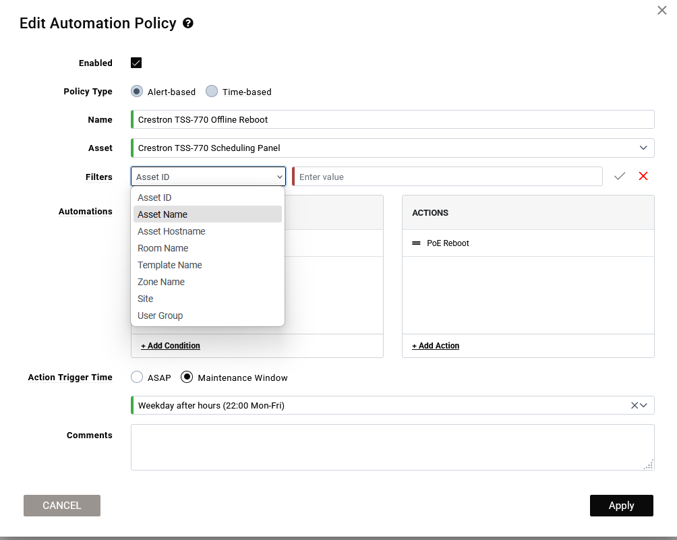
Task: Focus the filter Enter value field
Action: 447,177
